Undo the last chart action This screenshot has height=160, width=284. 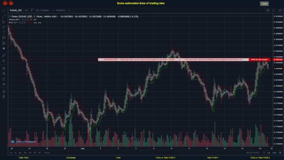70,10
